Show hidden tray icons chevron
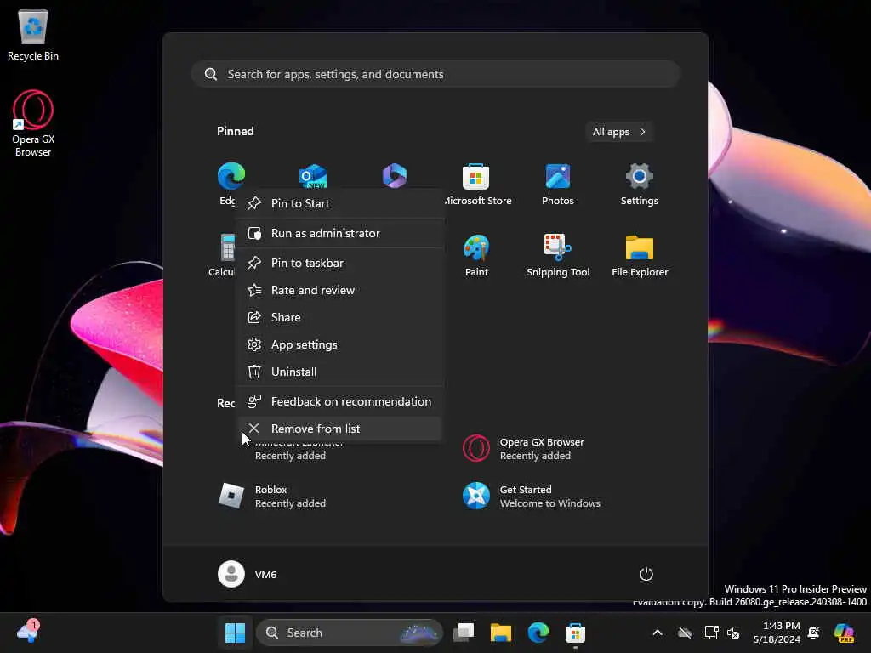 coord(658,633)
